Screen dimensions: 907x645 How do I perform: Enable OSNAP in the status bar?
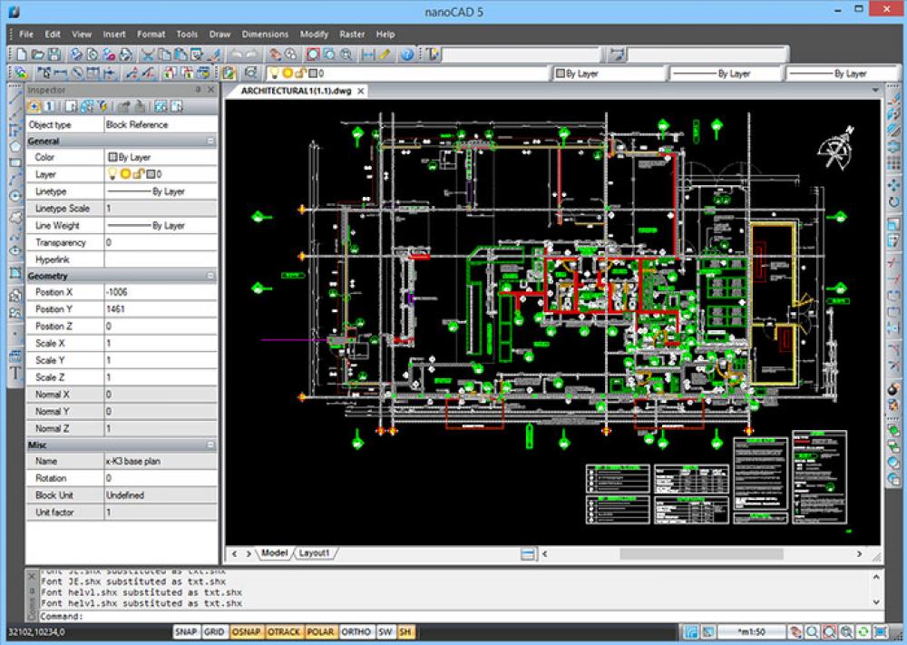[244, 632]
